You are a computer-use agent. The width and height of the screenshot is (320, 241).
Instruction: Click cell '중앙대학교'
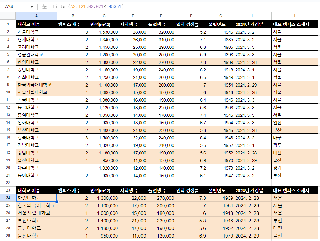pyautogui.click(x=37, y=70)
